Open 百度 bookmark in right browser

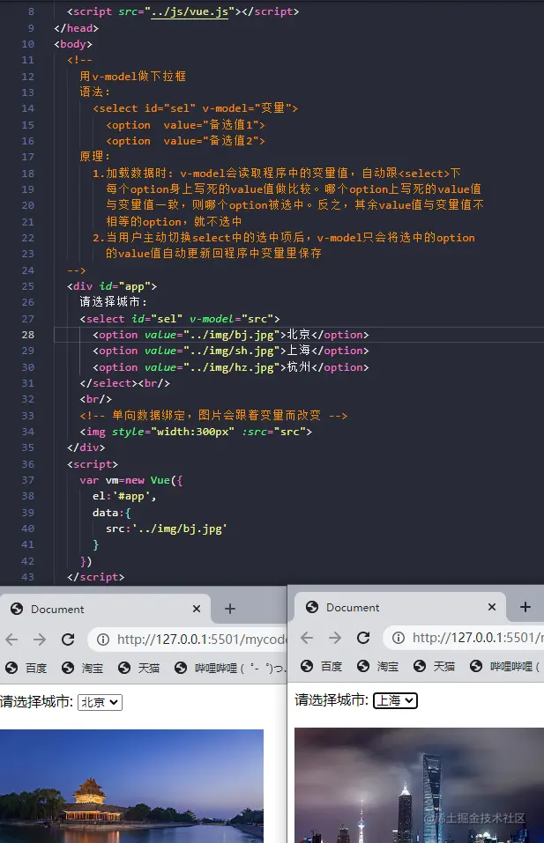click(321, 666)
